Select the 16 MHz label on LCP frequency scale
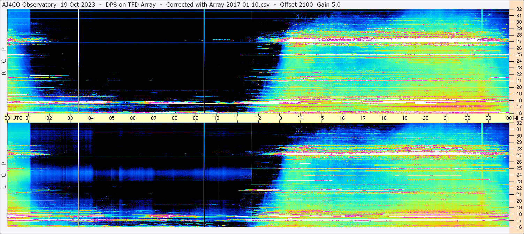Screen dimensions: 524x234 click(x=518, y=226)
